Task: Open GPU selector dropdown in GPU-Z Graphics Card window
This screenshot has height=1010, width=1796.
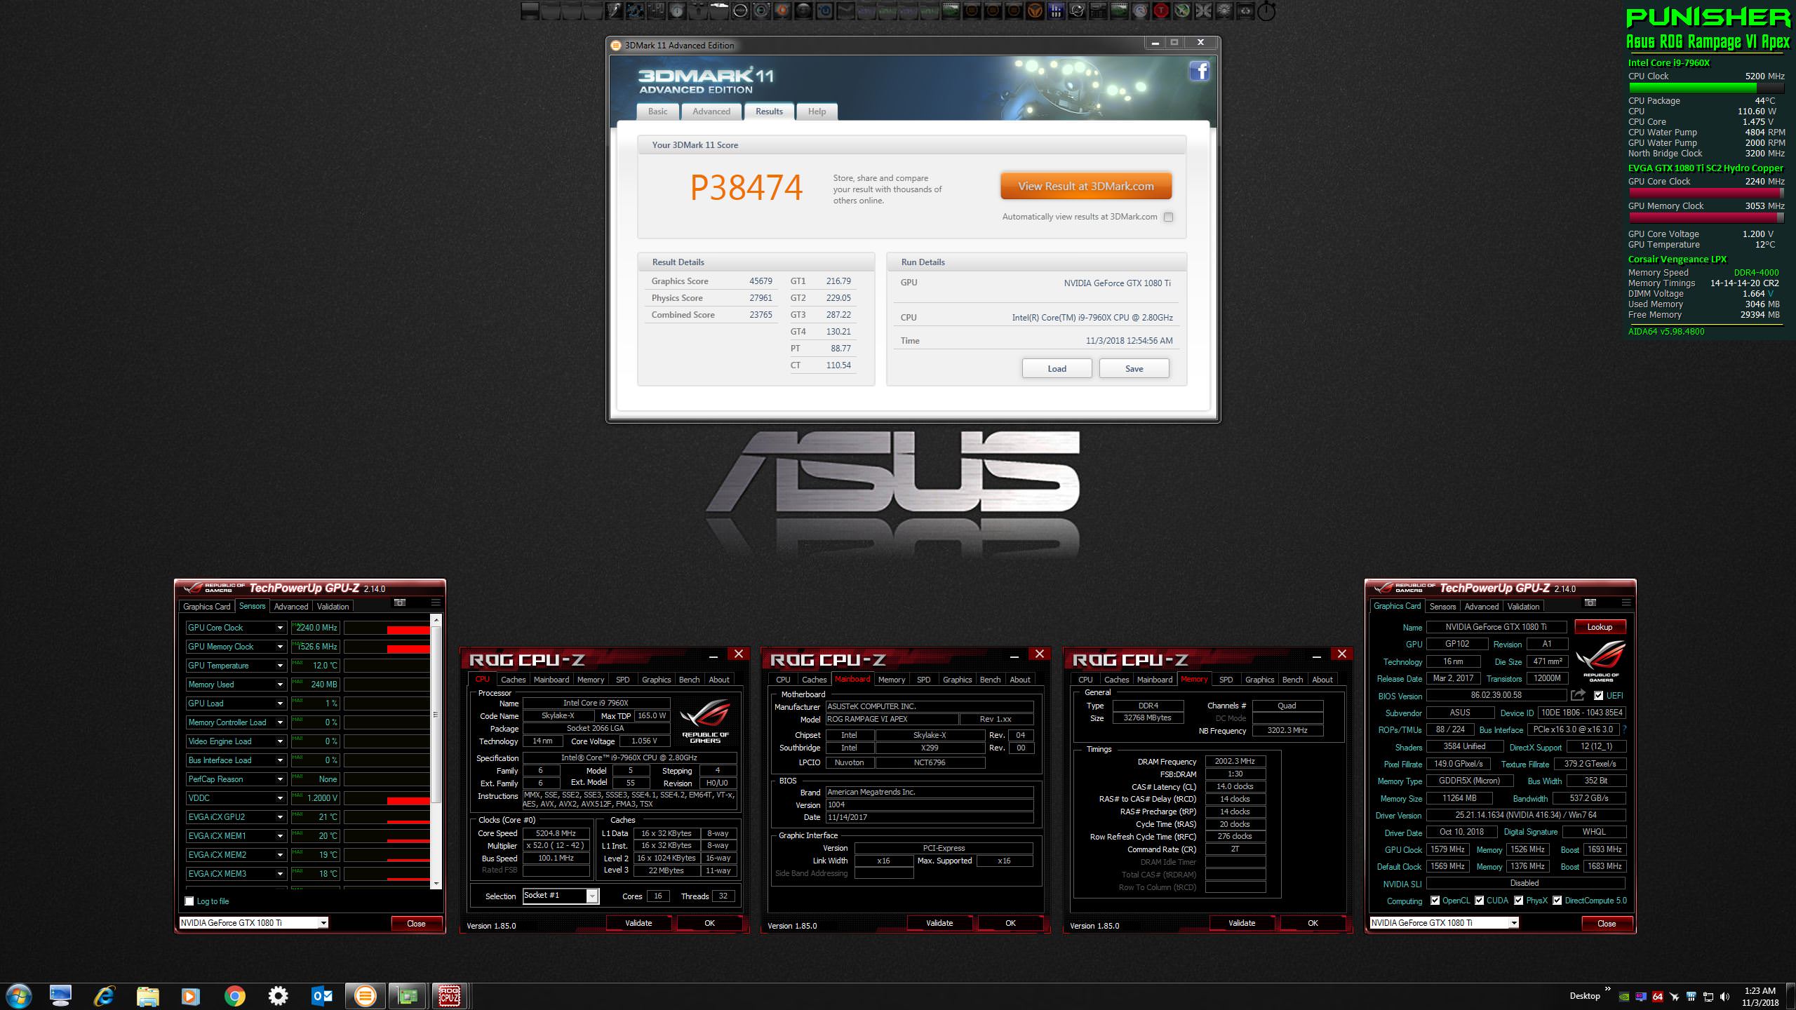Action: click(x=1514, y=923)
